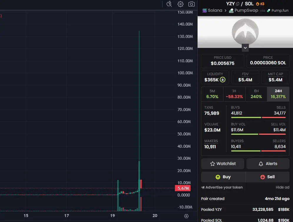
Task: Click the Sell button
Action: coord(267,177)
